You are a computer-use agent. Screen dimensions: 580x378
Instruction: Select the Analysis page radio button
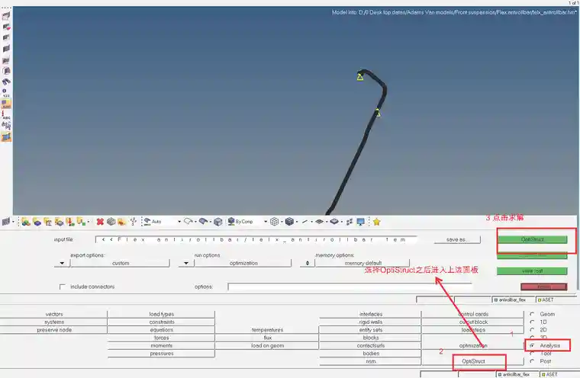click(532, 345)
